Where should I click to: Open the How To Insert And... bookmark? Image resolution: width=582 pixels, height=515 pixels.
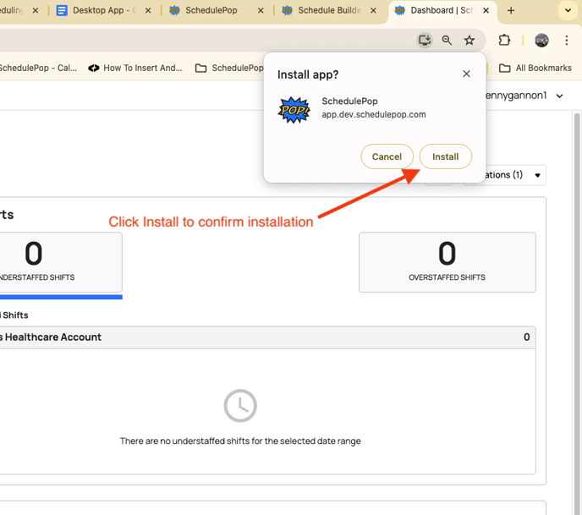click(x=135, y=68)
